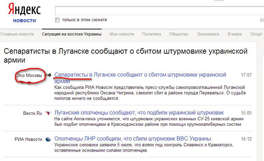Click the 14:12 timestamp

[x=246, y=139]
